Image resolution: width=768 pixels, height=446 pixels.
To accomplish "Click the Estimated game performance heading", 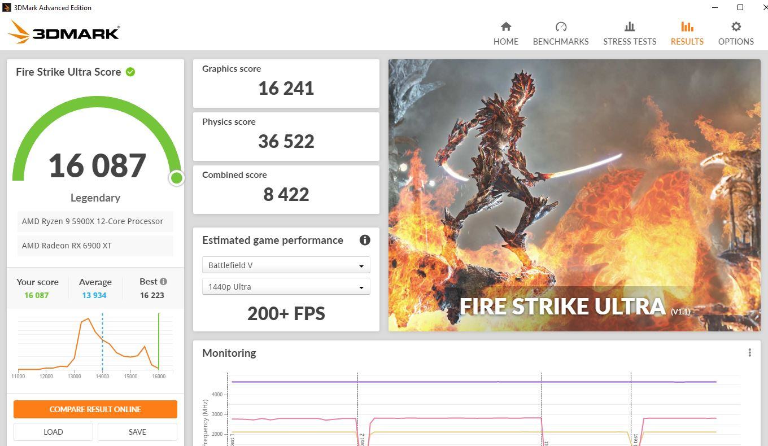I will tap(273, 240).
